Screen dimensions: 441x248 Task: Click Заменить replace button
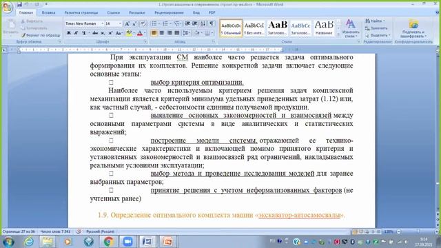pyautogui.click(x=376, y=28)
